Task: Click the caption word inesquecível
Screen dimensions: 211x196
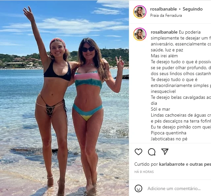Action: pyautogui.click(x=163, y=92)
